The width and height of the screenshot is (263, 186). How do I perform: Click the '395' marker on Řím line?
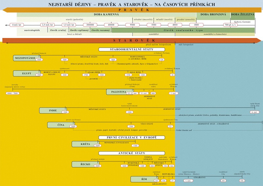(x=223, y=181)
